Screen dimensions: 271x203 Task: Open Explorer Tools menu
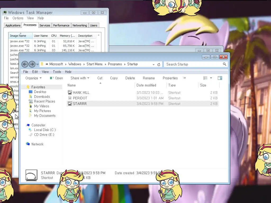pyautogui.click(x=57, y=72)
